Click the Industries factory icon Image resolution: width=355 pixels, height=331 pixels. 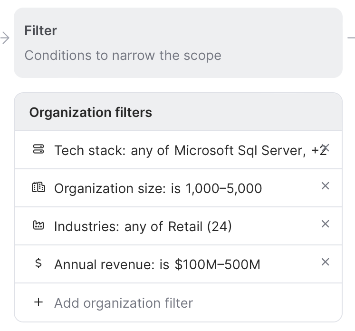(38, 226)
